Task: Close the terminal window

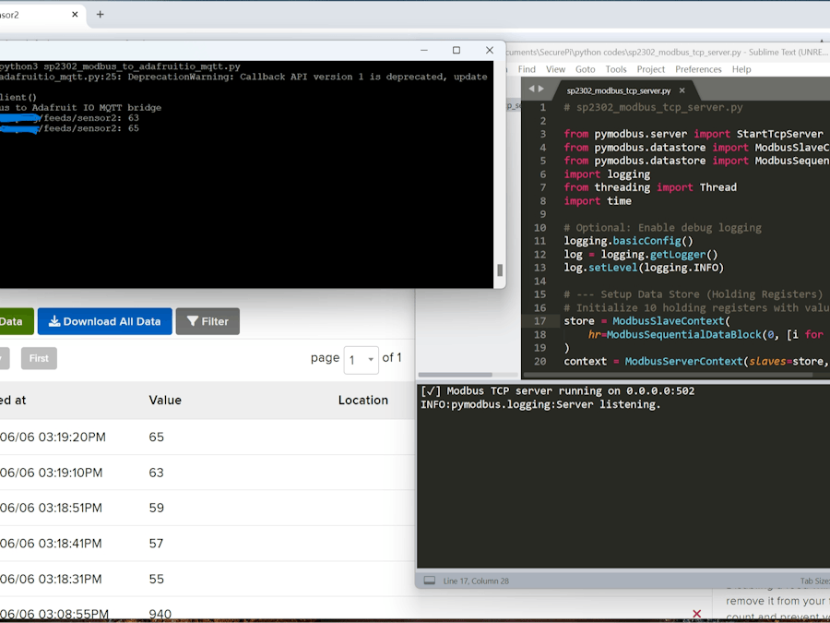Action: point(489,51)
